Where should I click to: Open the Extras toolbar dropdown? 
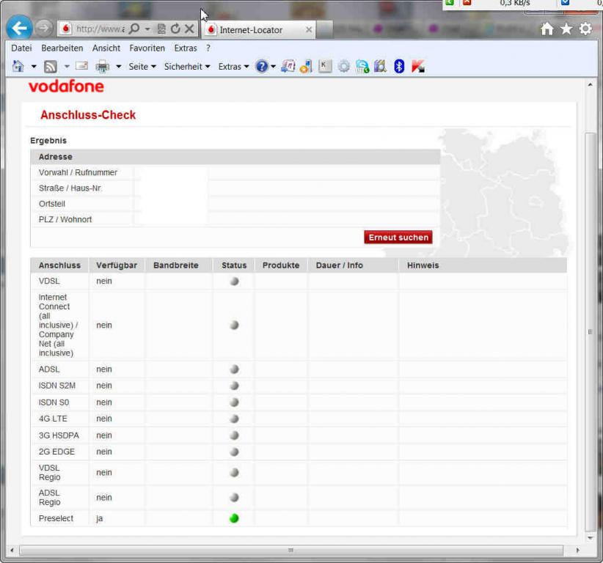pos(233,67)
